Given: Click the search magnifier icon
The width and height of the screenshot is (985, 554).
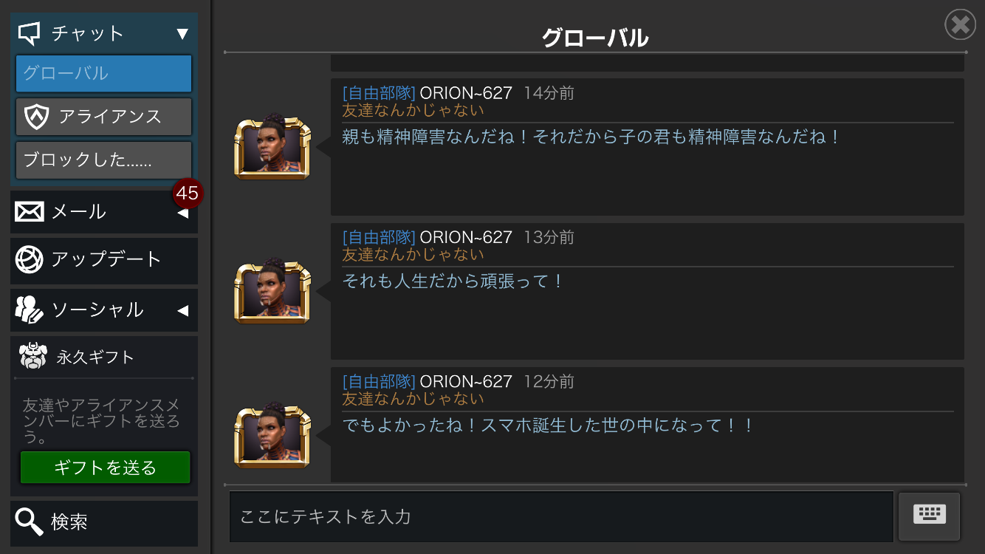Looking at the screenshot, I should point(30,522).
